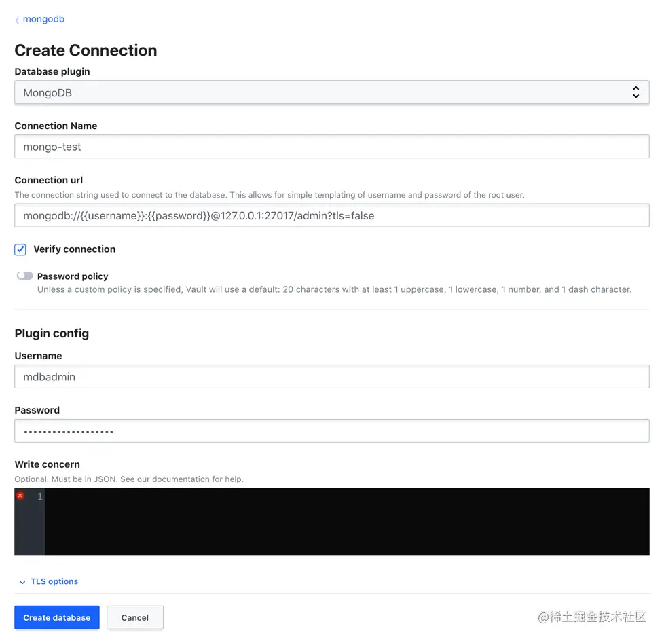Screen dimensions: 664x641
Task: Click the Write concern label
Action: (47, 464)
